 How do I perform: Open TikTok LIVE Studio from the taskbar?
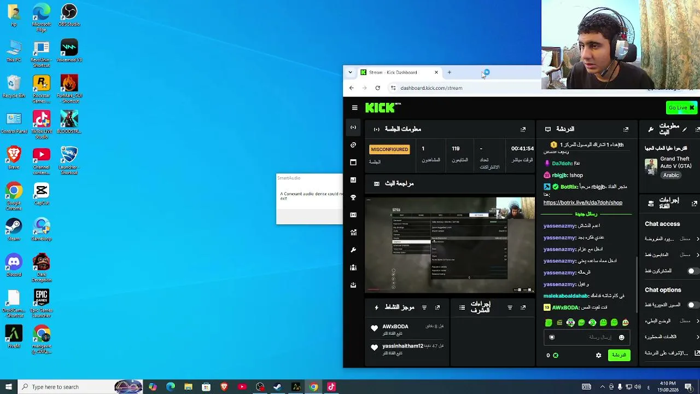[331, 387]
